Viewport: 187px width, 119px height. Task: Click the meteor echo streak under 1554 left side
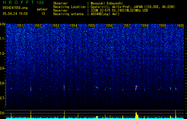(64, 87)
